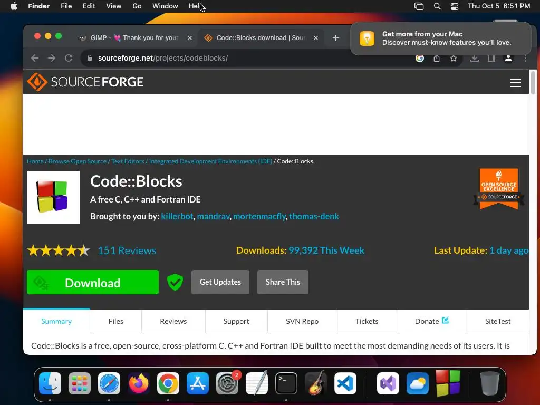Select the Support tab
This screenshot has height=405, width=540.
tap(236, 321)
